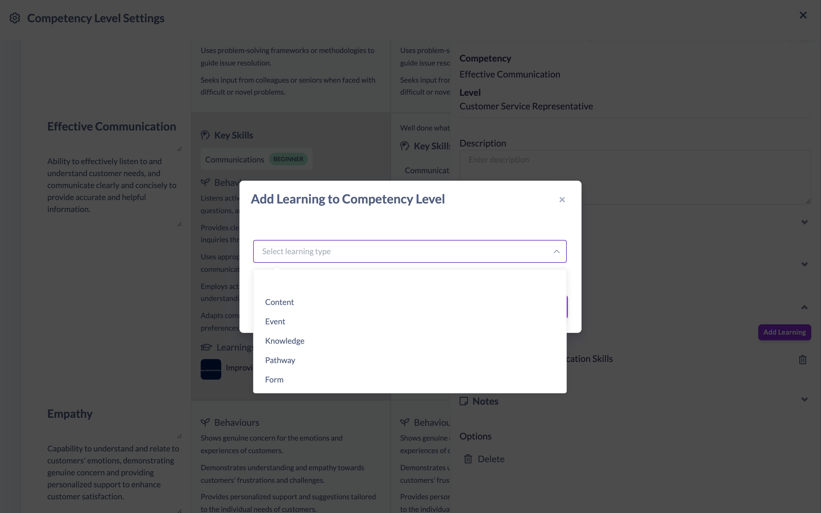Click the Delete trash icon under Options
Image resolution: width=821 pixels, height=513 pixels.
coord(468,459)
